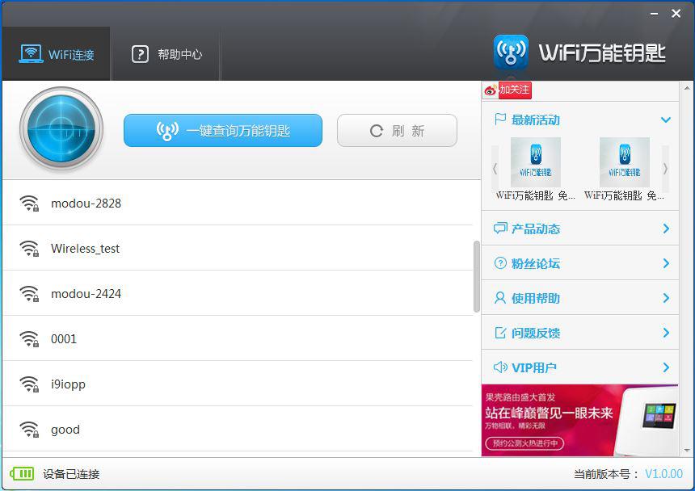The image size is (695, 491).
Task: Select the 0001 network name
Action: click(x=64, y=338)
